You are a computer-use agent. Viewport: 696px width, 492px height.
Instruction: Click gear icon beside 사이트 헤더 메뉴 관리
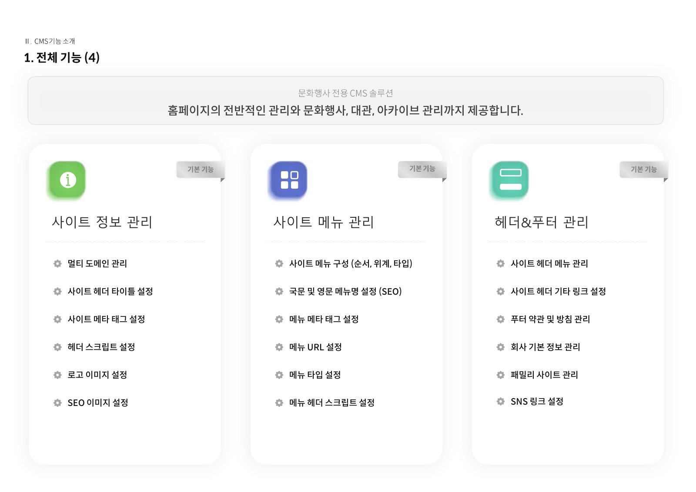[x=501, y=263]
